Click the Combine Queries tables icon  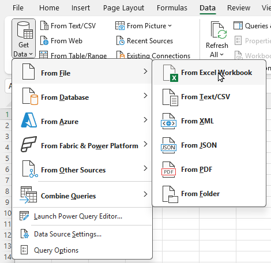(28, 194)
